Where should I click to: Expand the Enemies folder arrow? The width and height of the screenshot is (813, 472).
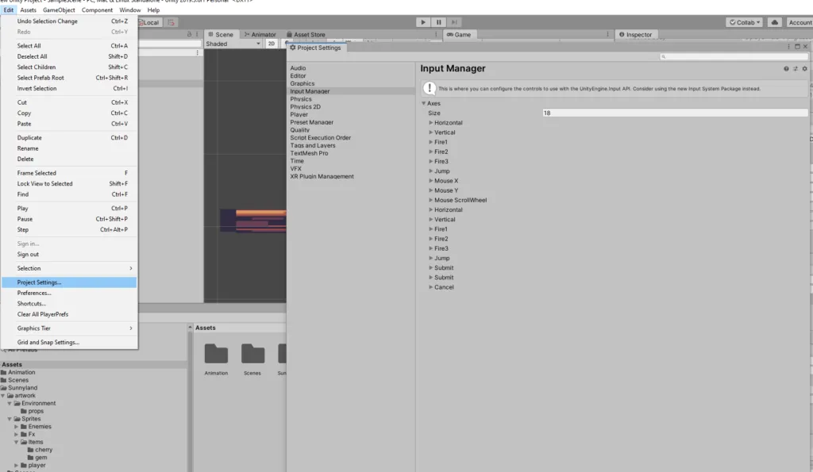16,427
